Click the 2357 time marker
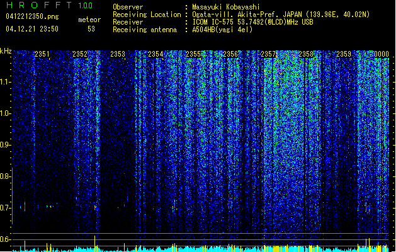396x252 pixels. [x=268, y=54]
